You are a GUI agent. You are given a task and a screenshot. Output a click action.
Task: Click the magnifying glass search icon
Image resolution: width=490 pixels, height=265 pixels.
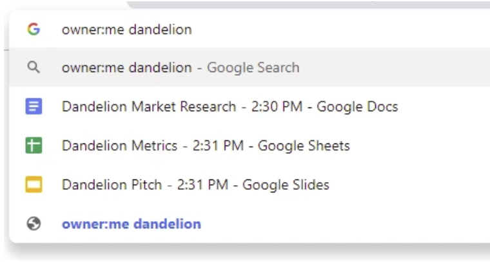point(34,67)
